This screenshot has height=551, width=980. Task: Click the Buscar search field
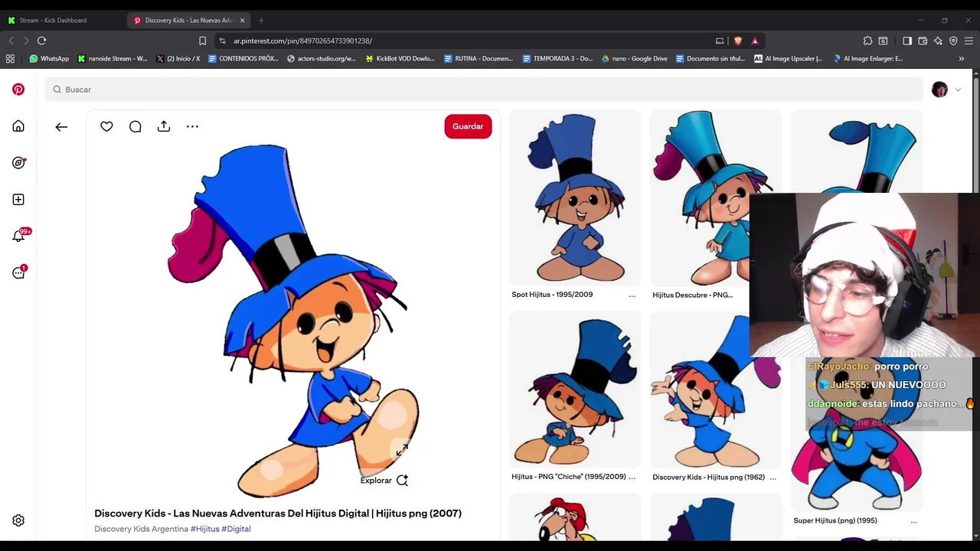tap(484, 90)
